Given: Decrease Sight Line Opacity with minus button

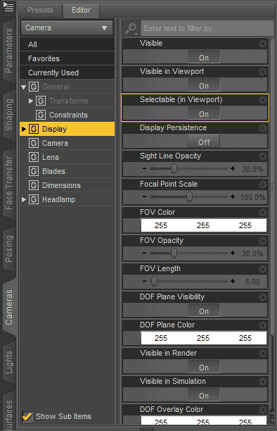Looking at the screenshot, I should pos(144,168).
